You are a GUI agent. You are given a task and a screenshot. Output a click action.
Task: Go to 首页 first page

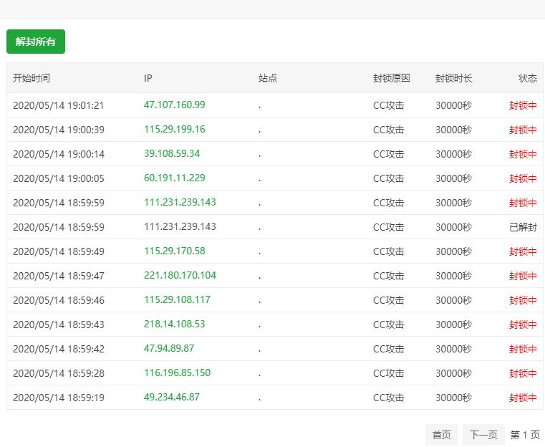(441, 435)
